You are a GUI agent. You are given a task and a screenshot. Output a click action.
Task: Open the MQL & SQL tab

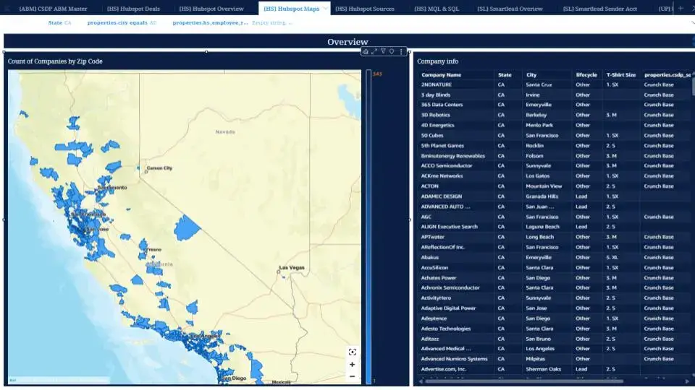point(438,8)
